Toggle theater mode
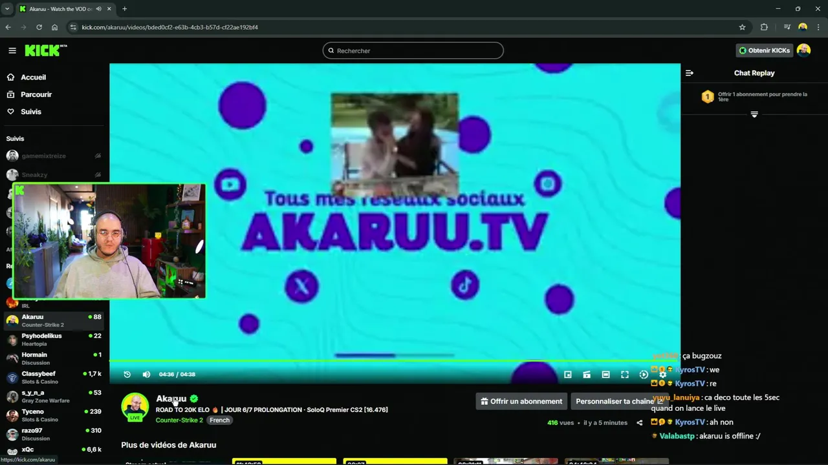This screenshot has height=465, width=828. click(605, 375)
